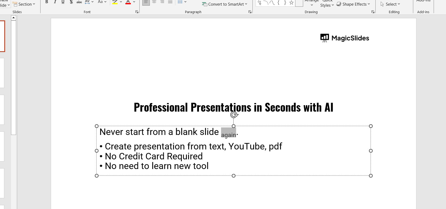Click the right-middle text box handle
Image resolution: width=446 pixels, height=209 pixels.
371,151
